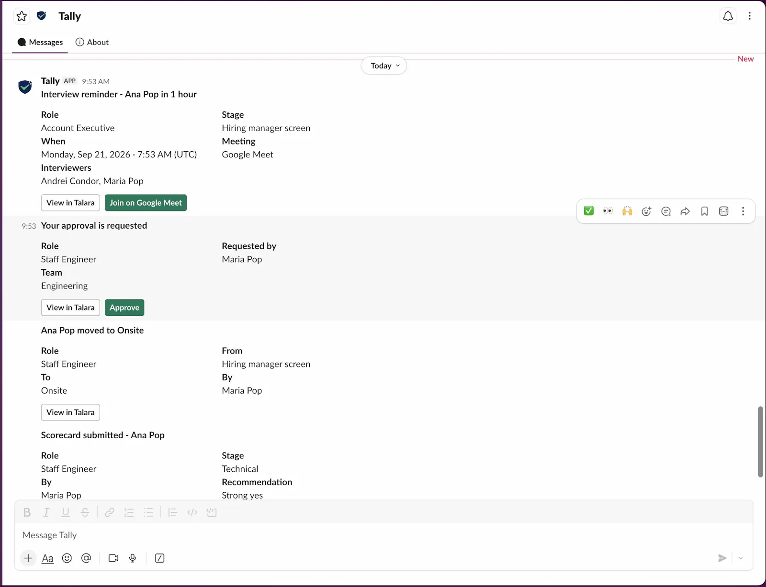React with raised hands emoji
This screenshot has width=766, height=587.
tap(627, 211)
